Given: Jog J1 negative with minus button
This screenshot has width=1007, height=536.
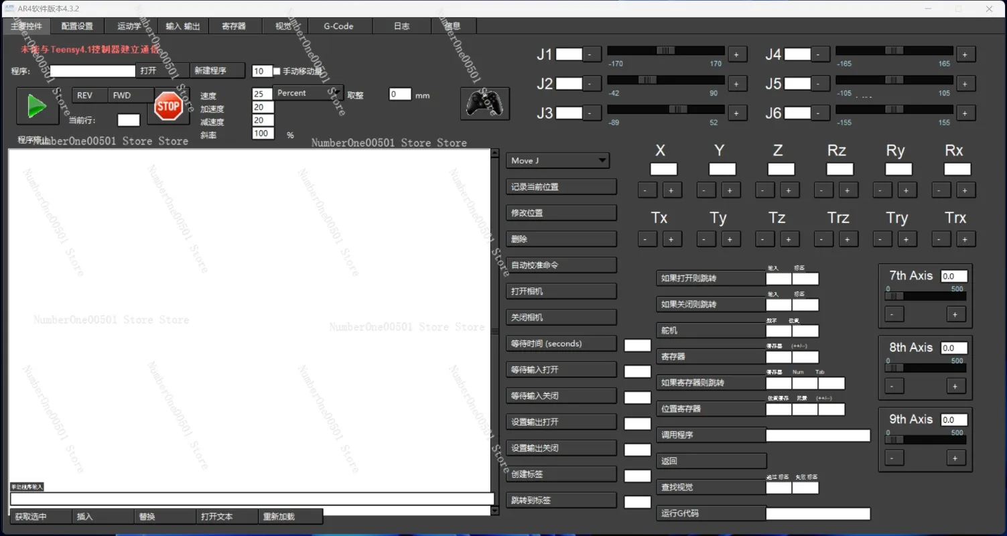Looking at the screenshot, I should point(591,54).
